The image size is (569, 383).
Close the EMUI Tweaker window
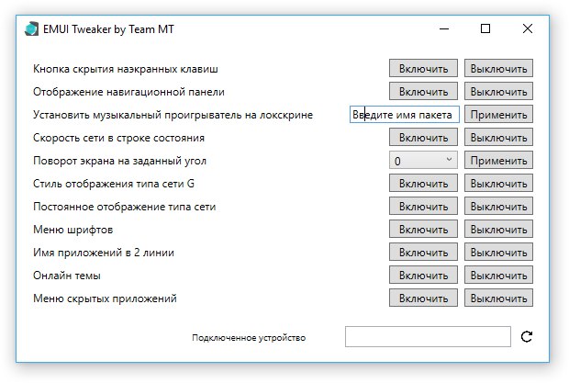pos(528,28)
